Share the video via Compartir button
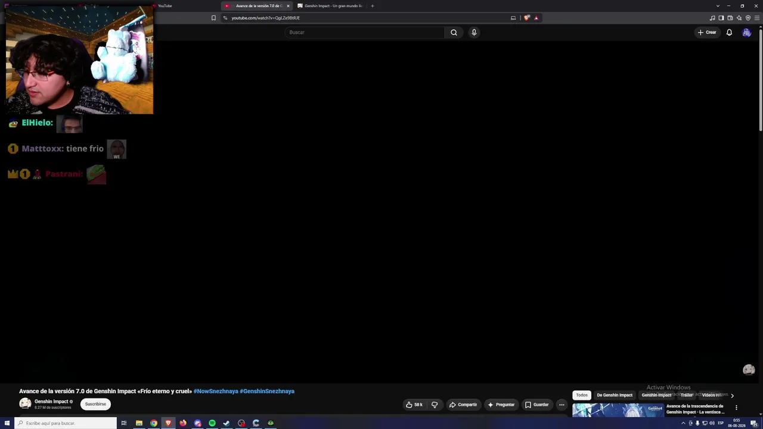 (463, 405)
